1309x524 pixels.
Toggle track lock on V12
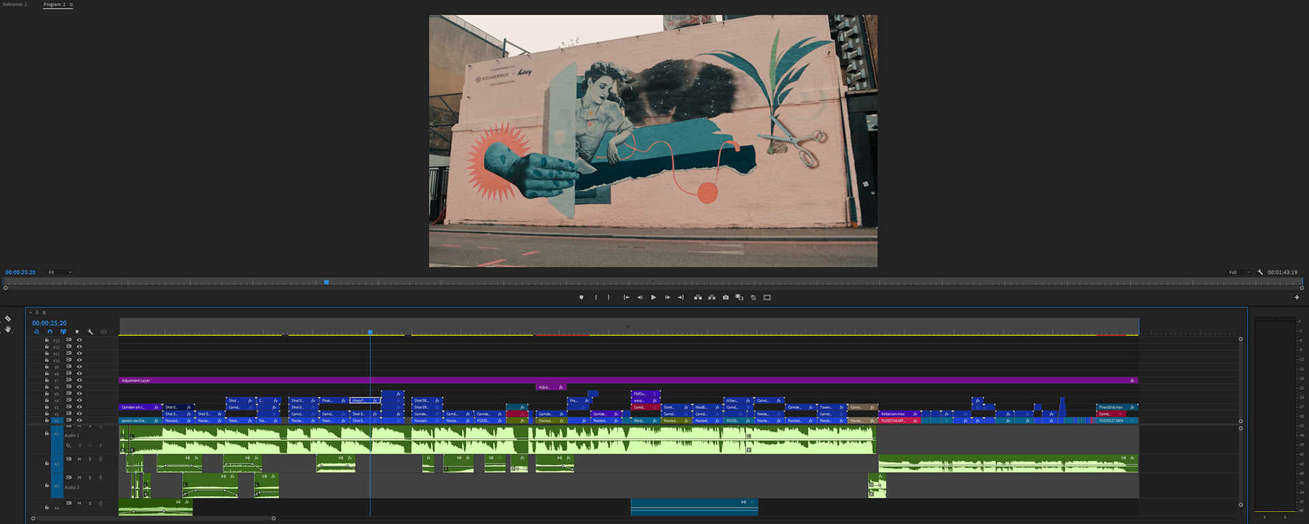pos(47,346)
